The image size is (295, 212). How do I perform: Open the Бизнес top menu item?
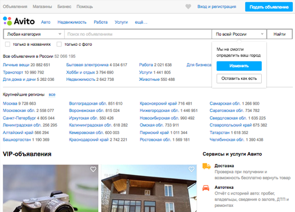click(64, 7)
